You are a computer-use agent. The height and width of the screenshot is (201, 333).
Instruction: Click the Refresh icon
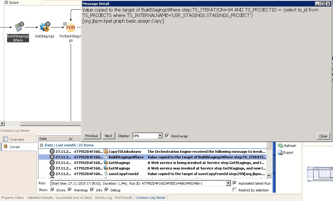coord(280,145)
